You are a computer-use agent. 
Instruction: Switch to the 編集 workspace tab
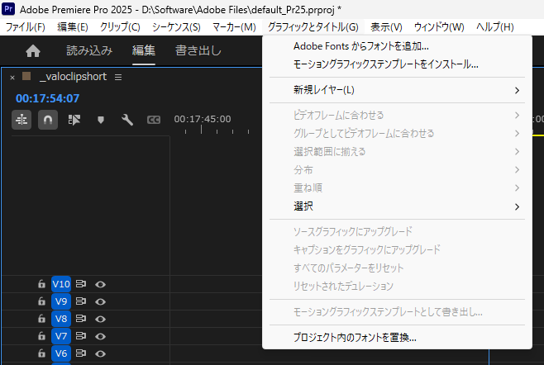point(144,51)
